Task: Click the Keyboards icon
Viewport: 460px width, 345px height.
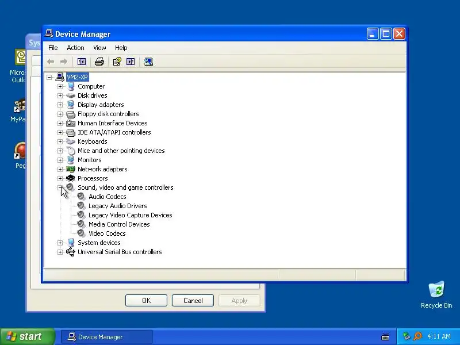Action: point(71,141)
